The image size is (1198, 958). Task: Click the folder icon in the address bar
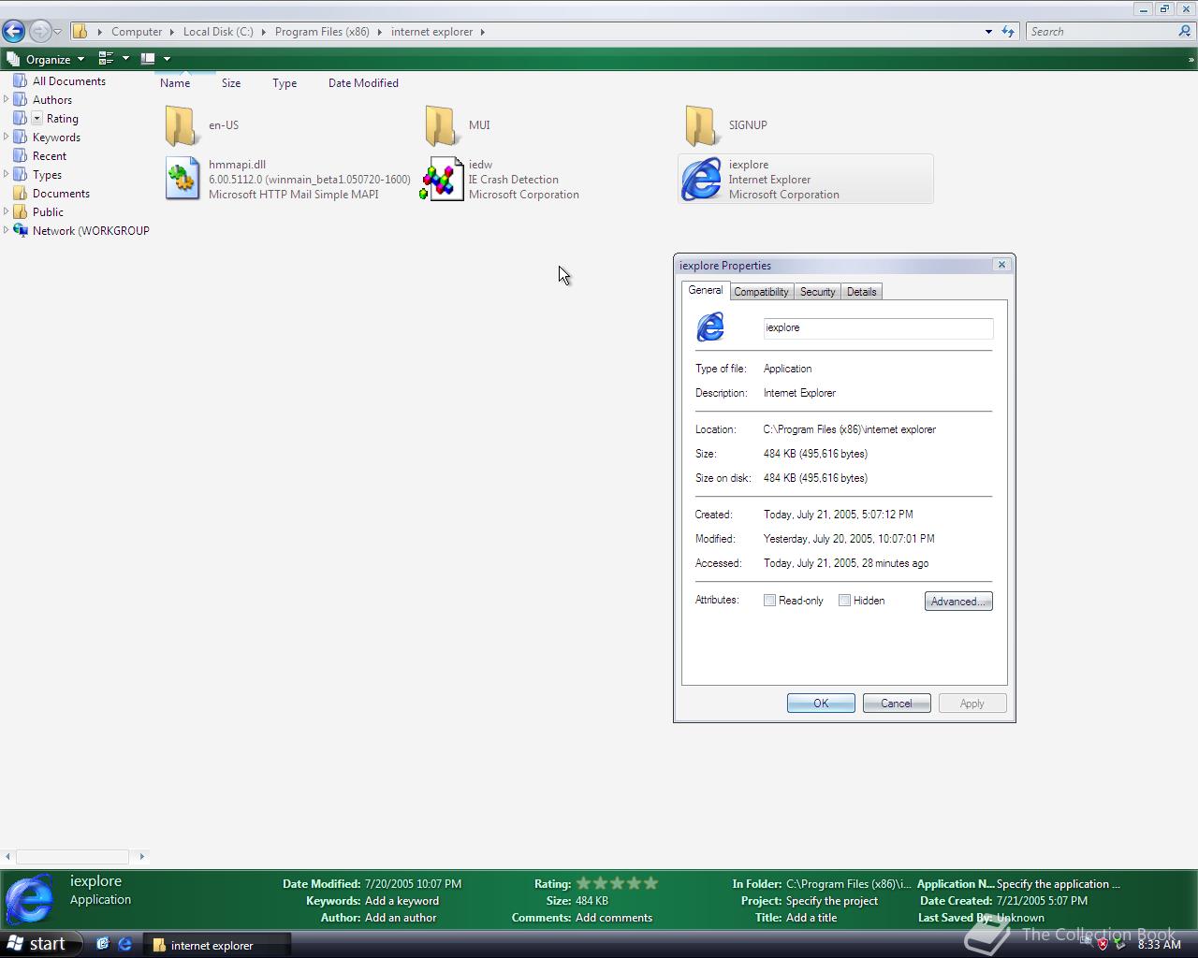(x=80, y=32)
